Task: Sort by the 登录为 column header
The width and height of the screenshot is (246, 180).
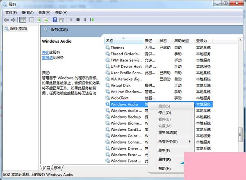Action: [203, 41]
